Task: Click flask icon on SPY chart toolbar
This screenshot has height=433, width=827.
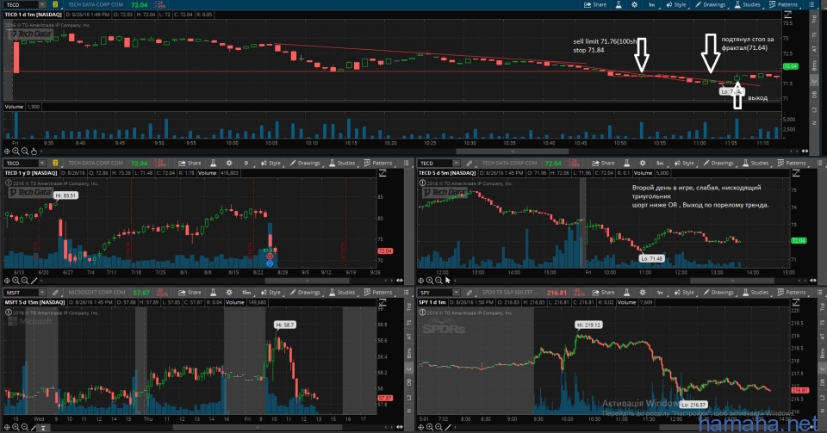Action: tap(626, 293)
